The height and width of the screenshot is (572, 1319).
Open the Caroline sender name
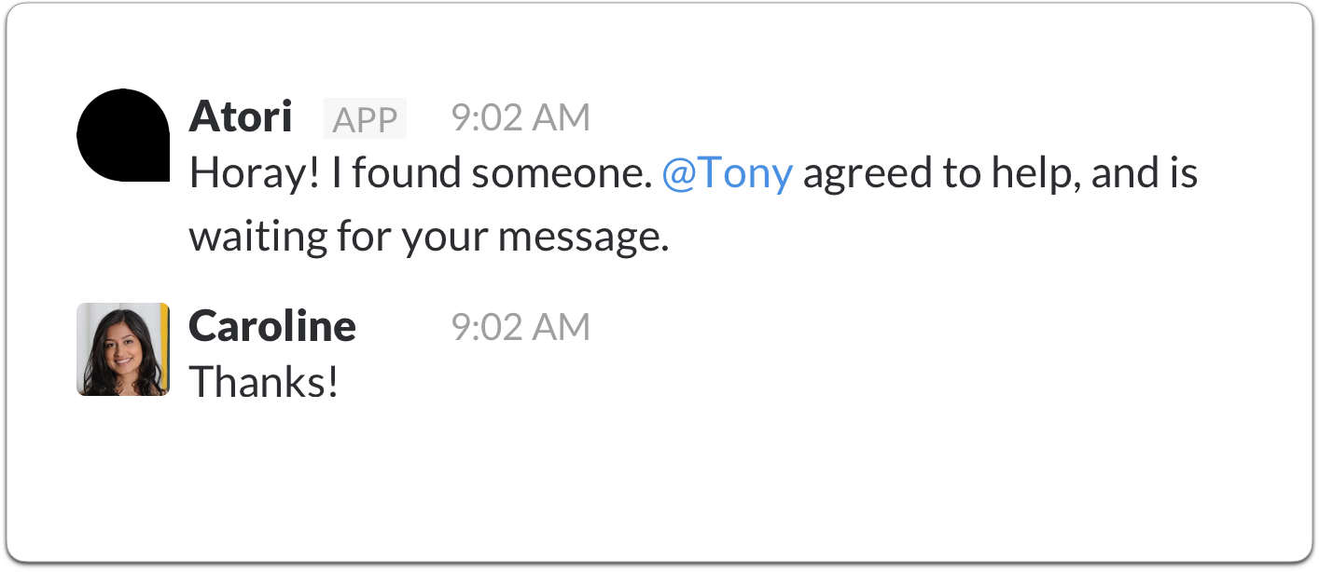point(272,326)
